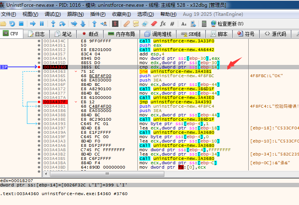This screenshot has width=299, height=205.
Task: Select the call uninstforce-new.4A6442 instruction
Action: tap(177, 50)
